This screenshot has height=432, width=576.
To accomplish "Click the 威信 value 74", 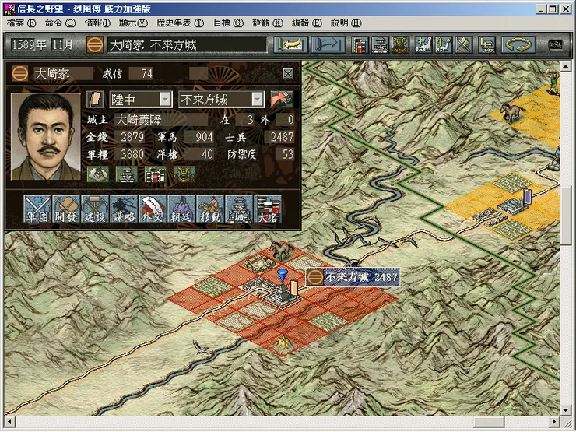I will click(142, 73).
